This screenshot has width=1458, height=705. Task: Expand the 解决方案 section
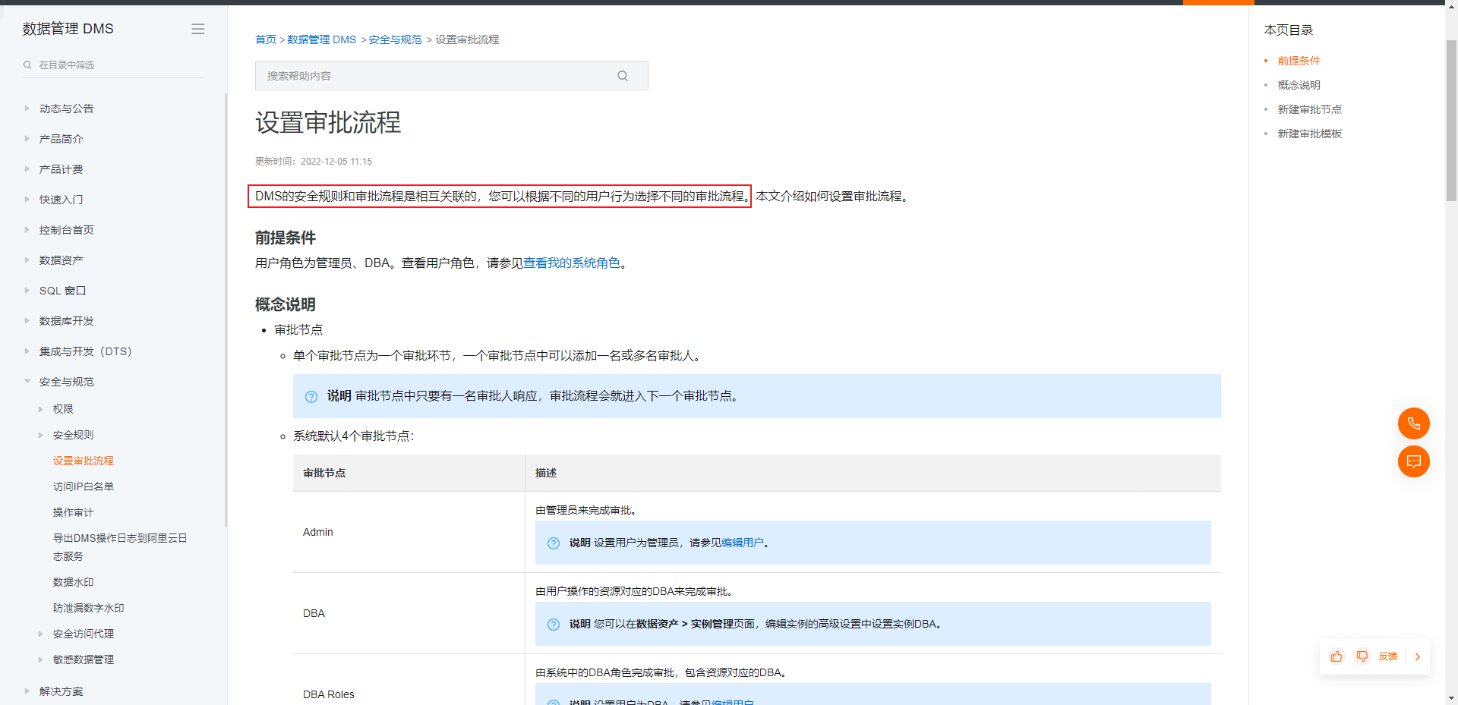tap(27, 691)
